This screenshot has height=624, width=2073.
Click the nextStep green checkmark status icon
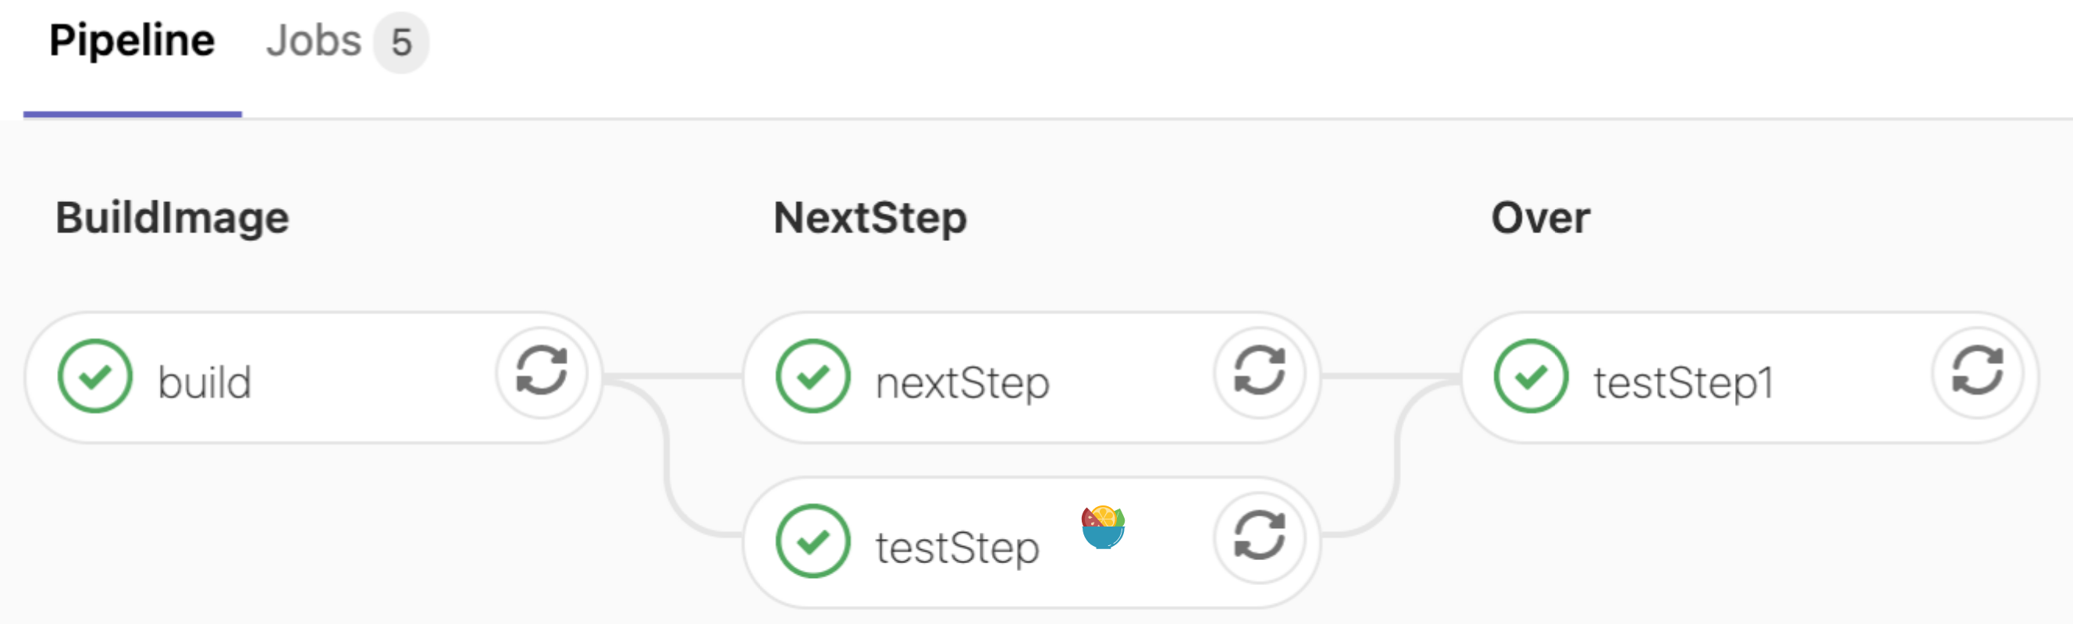click(812, 376)
